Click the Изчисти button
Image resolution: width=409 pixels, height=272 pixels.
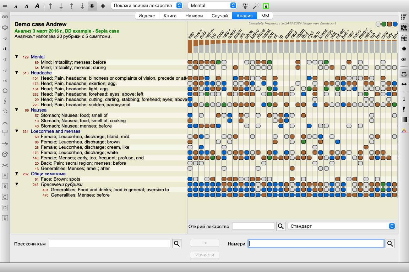click(204, 255)
